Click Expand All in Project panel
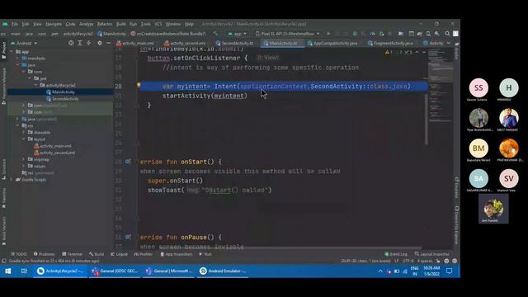The height and width of the screenshot is (297, 528). (x=80, y=43)
